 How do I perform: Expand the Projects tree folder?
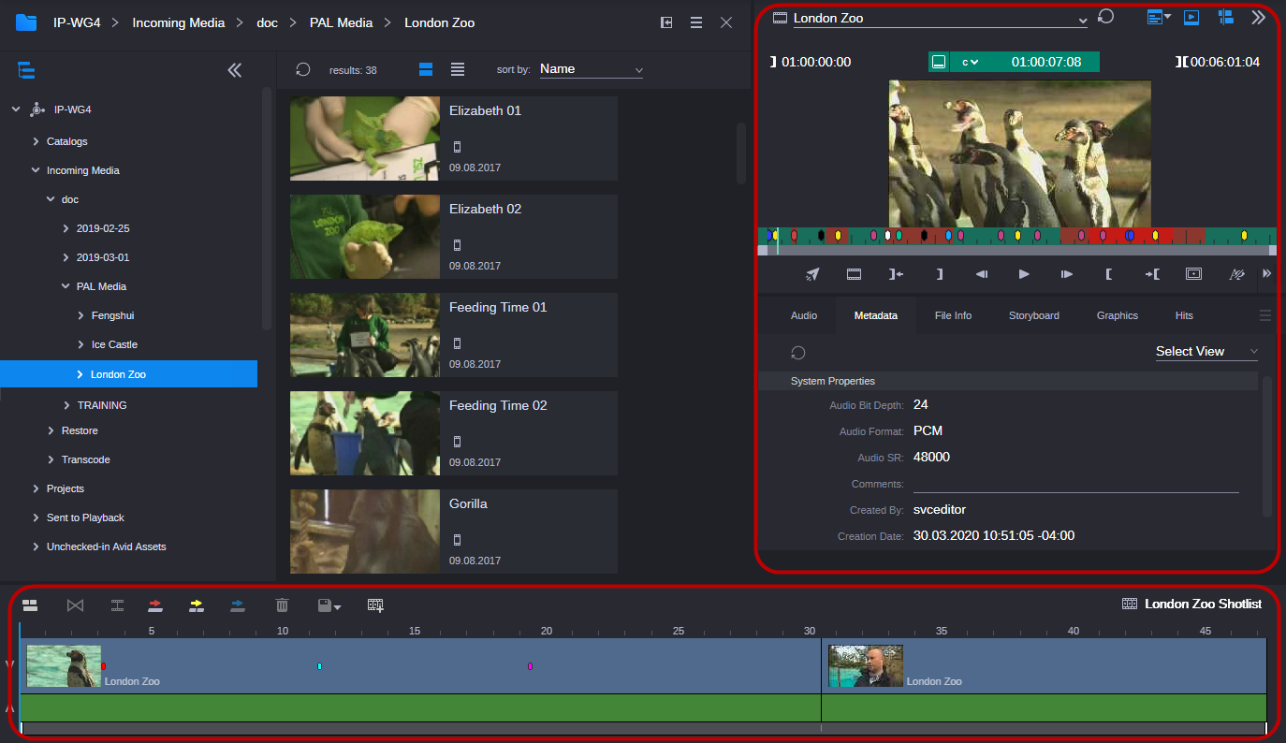[37, 488]
